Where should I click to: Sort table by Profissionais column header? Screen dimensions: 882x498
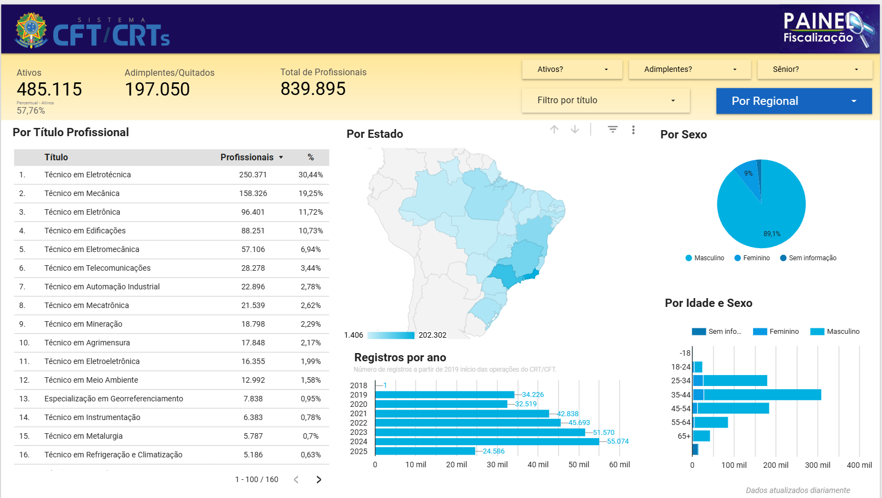tap(247, 158)
